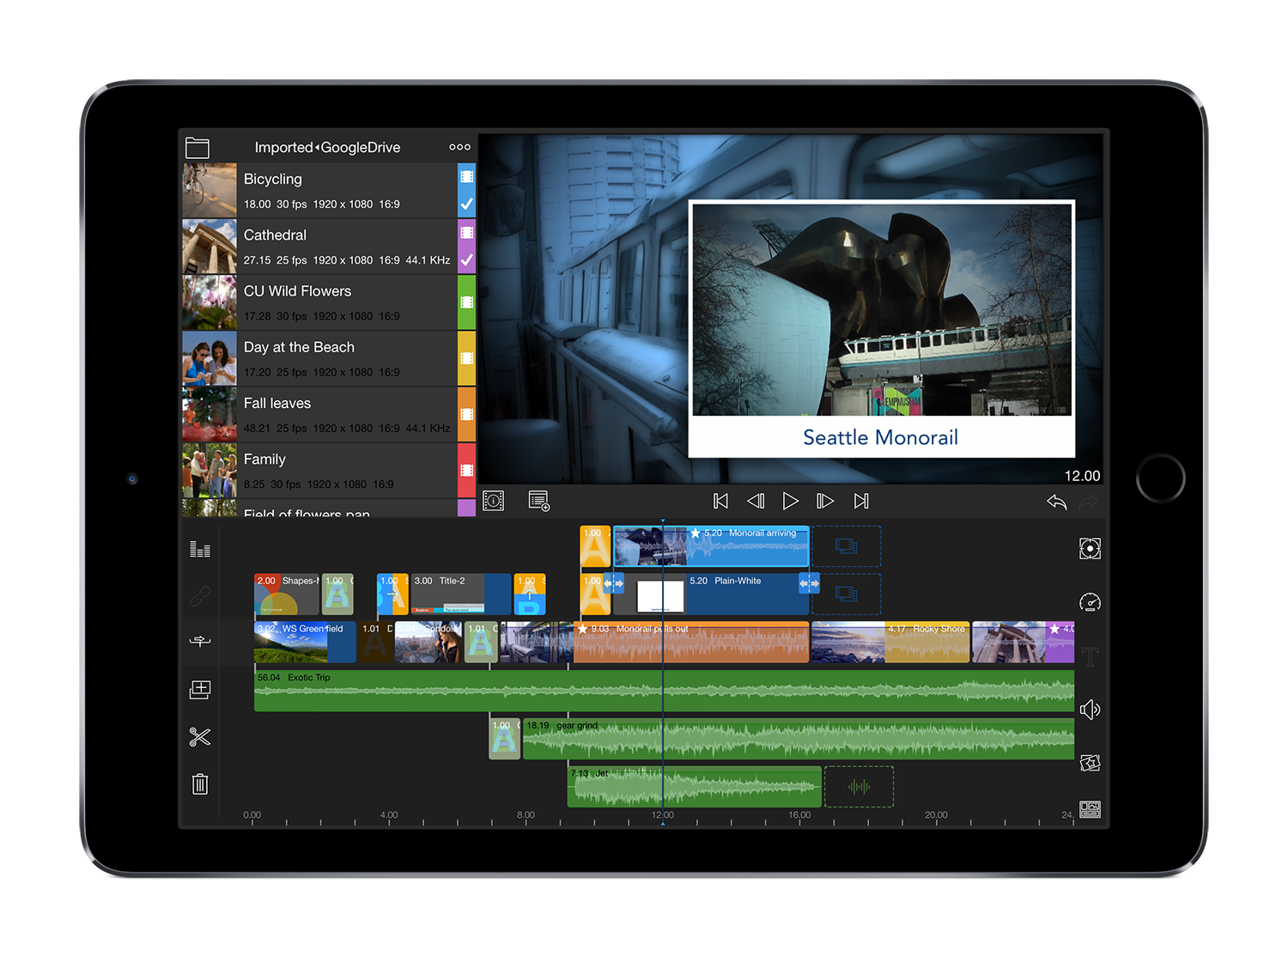
Task: Select the WS Green field clip
Action: coord(305,643)
